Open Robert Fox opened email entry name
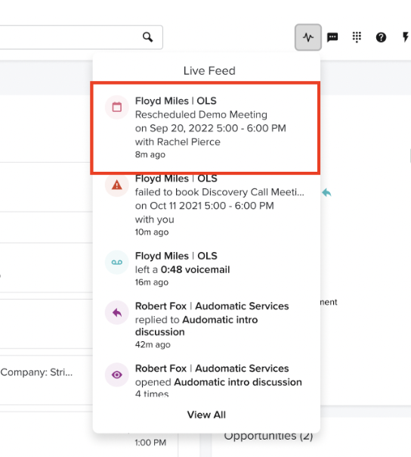Screen dimensions: 411x457 (212, 368)
